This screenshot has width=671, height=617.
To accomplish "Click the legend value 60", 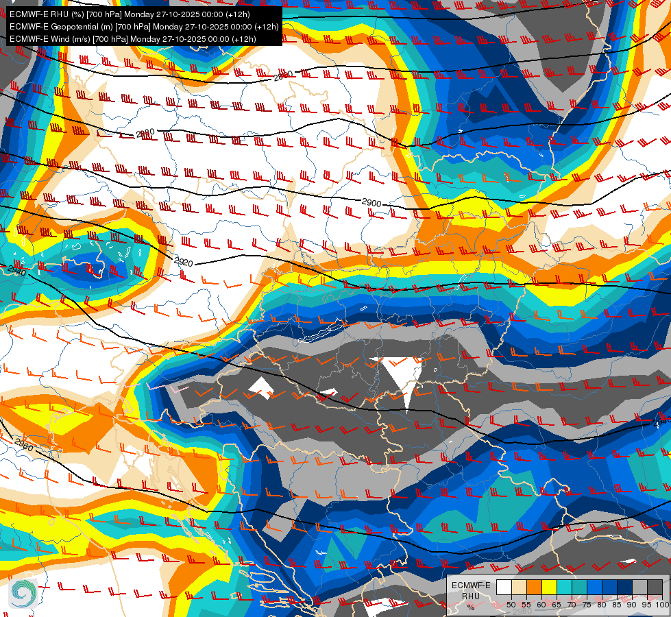I will click(x=541, y=605).
